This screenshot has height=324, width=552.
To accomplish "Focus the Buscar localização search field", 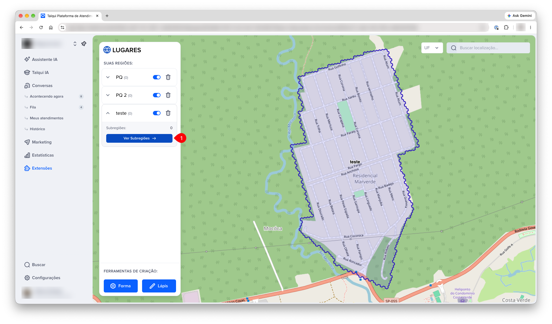I will [x=488, y=48].
